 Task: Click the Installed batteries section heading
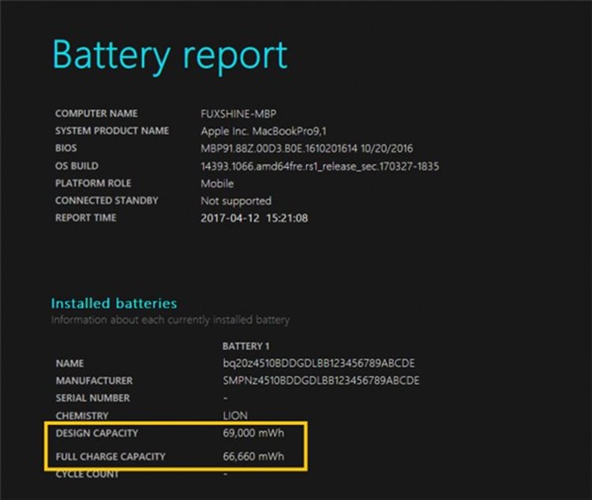(114, 303)
